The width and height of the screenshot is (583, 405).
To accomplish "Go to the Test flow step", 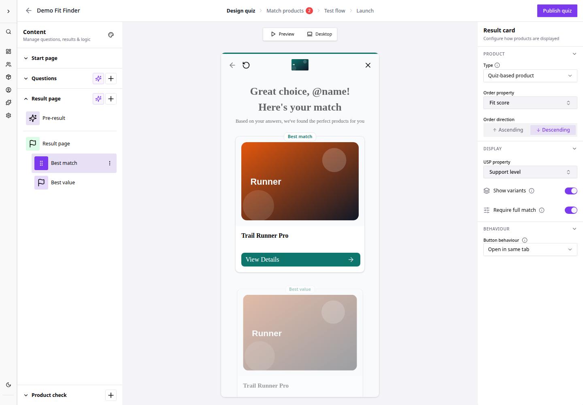I will click(335, 11).
